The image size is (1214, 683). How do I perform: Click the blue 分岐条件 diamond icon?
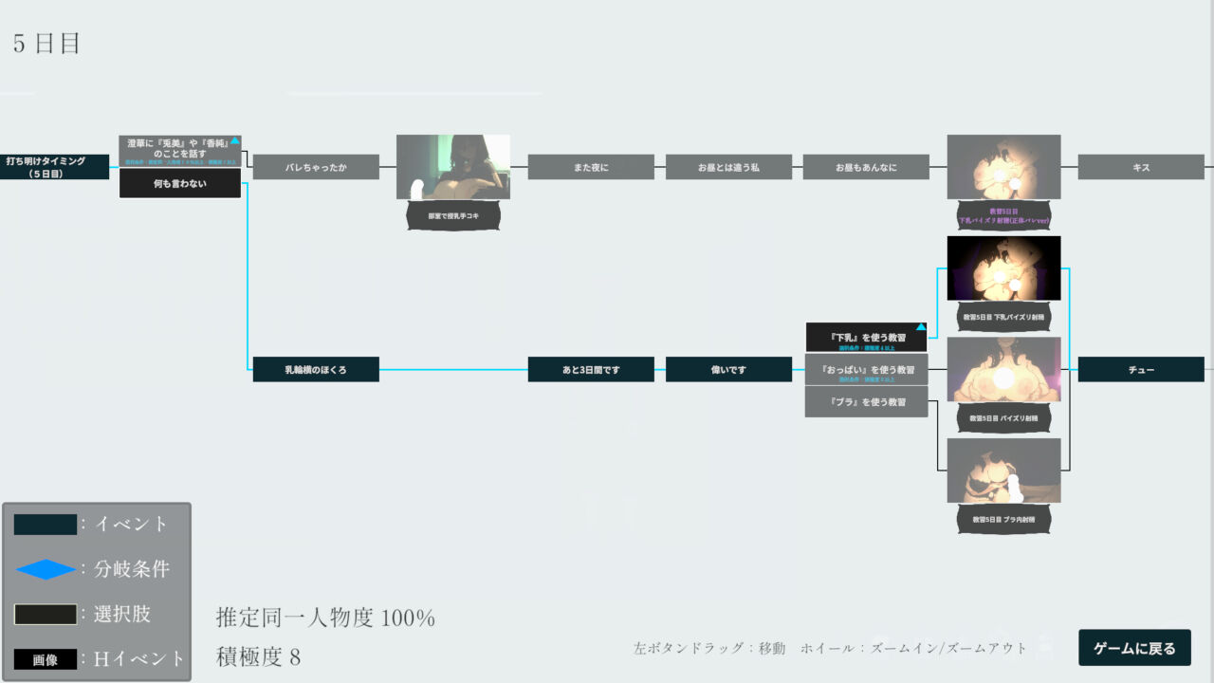click(46, 569)
